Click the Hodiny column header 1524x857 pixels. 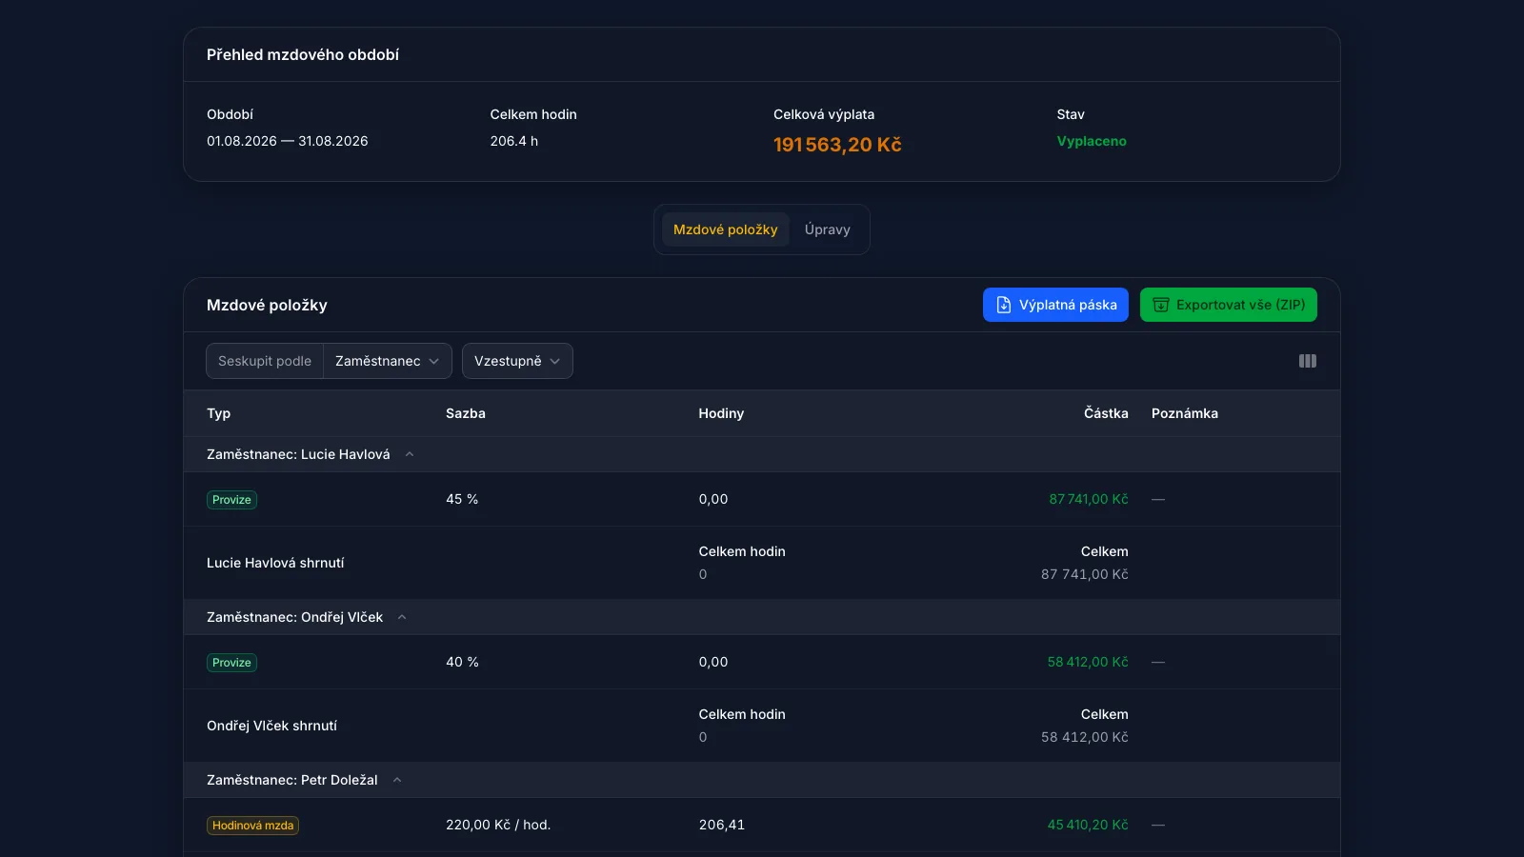(x=721, y=413)
